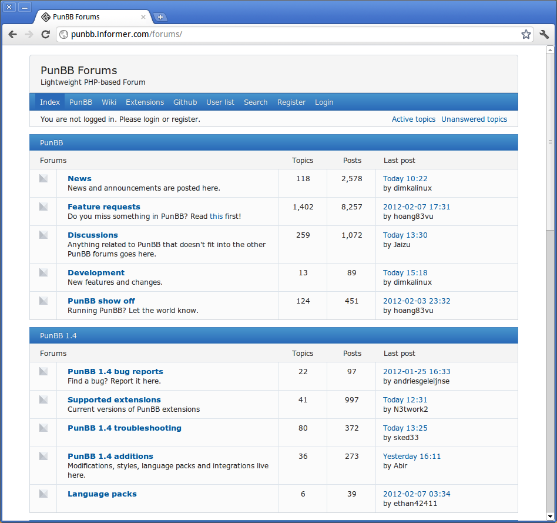Click the Development forum status icon

tap(43, 272)
